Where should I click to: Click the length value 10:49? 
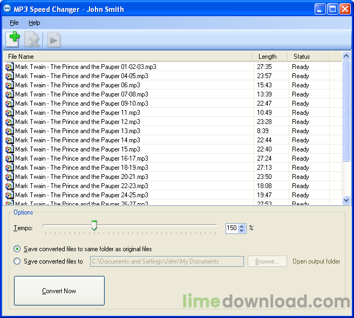[x=264, y=113]
